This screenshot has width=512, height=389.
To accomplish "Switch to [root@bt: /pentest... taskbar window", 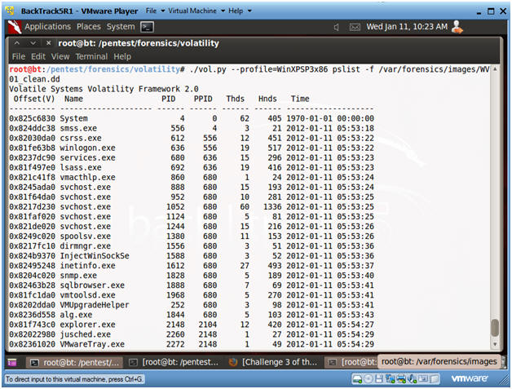I will pos(174,363).
